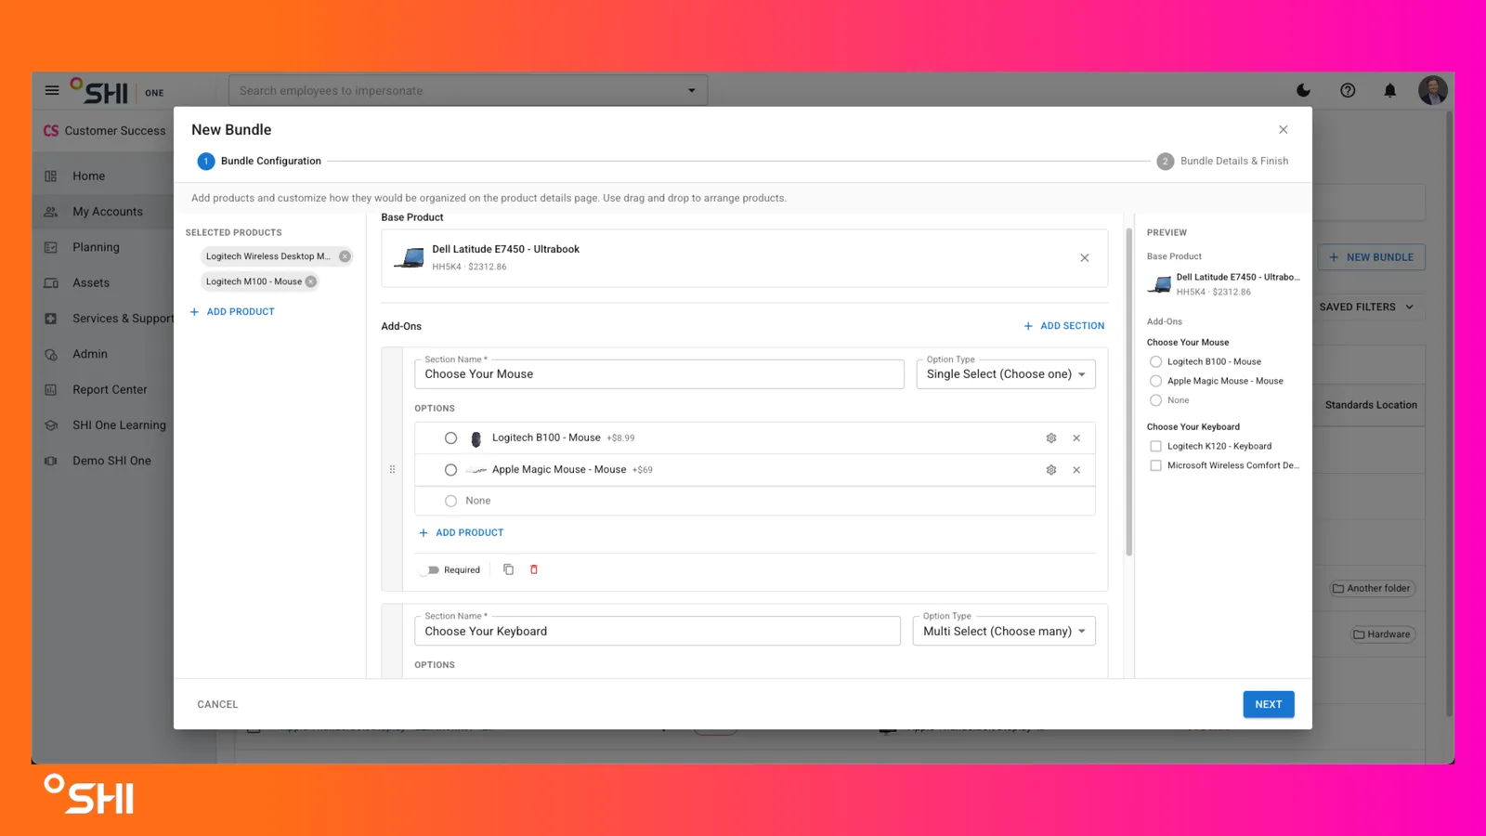Open Planning in sidebar

(96, 247)
